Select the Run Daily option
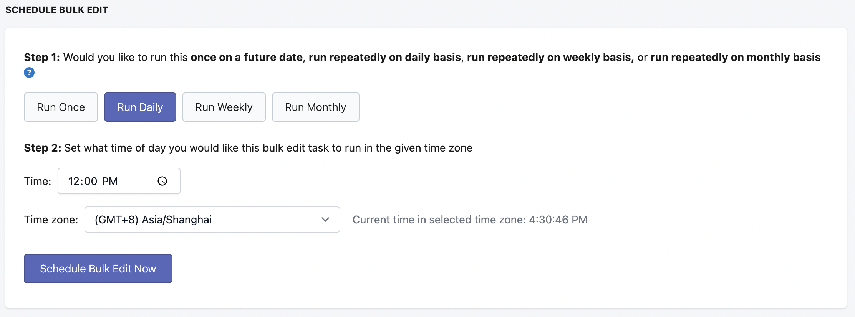The image size is (855, 317). [140, 107]
